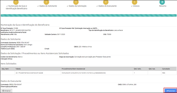Viewport: 177px width, 93px height.
Task: Click 'Numeração da Guia e Identificação do Beneficiário' heading
Action: point(25,25)
